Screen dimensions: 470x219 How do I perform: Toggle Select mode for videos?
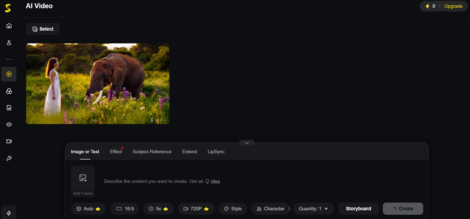point(43,29)
